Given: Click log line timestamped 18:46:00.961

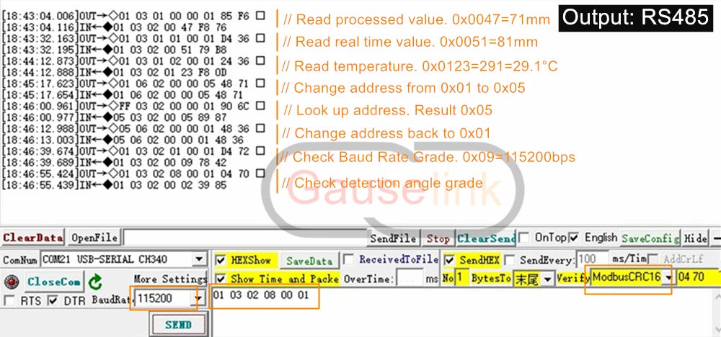Looking at the screenshot, I should [x=133, y=106].
